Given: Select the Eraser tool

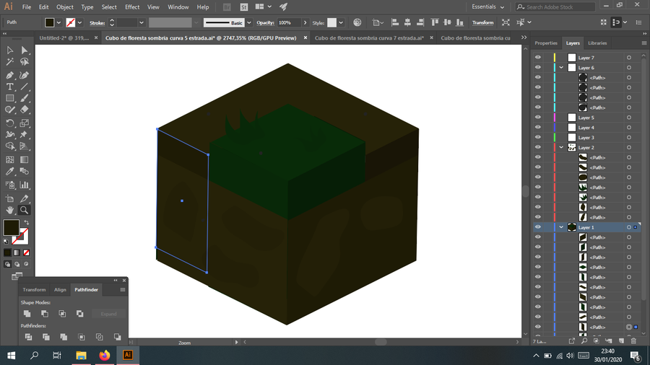Looking at the screenshot, I should click(24, 110).
